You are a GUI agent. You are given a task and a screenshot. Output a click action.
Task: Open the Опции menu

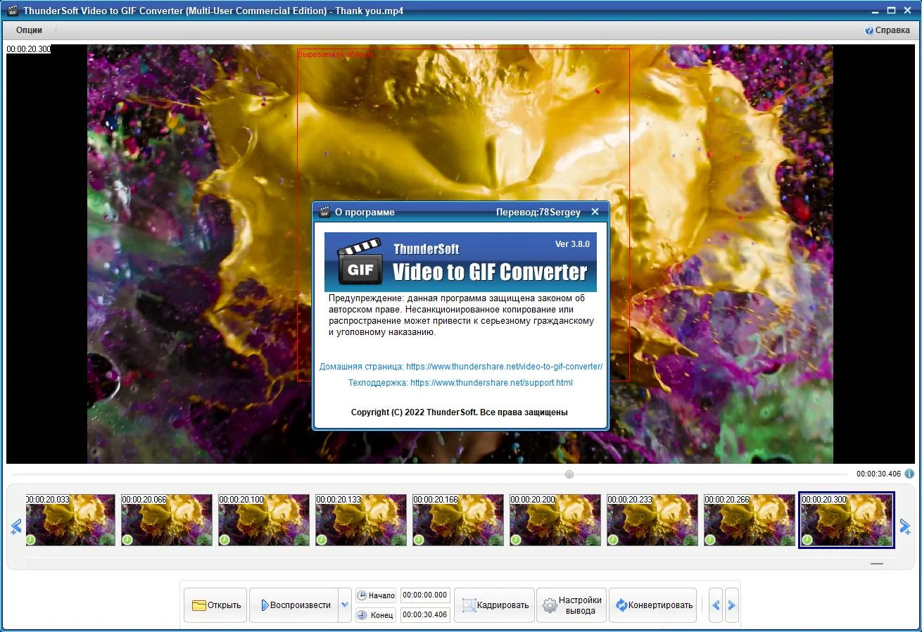30,30
